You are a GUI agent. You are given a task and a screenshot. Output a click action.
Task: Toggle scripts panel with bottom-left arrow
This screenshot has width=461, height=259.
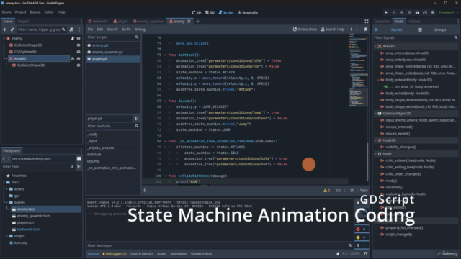[145, 190]
